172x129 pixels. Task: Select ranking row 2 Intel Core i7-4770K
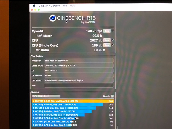(73, 104)
